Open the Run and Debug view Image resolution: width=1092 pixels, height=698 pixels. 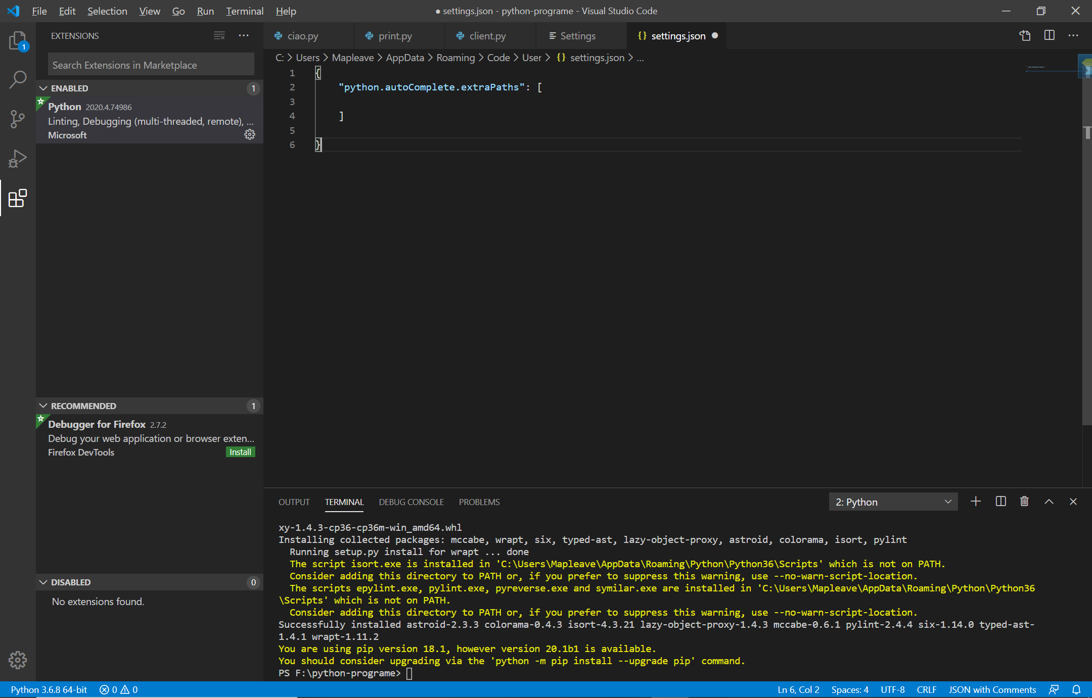pyautogui.click(x=18, y=159)
